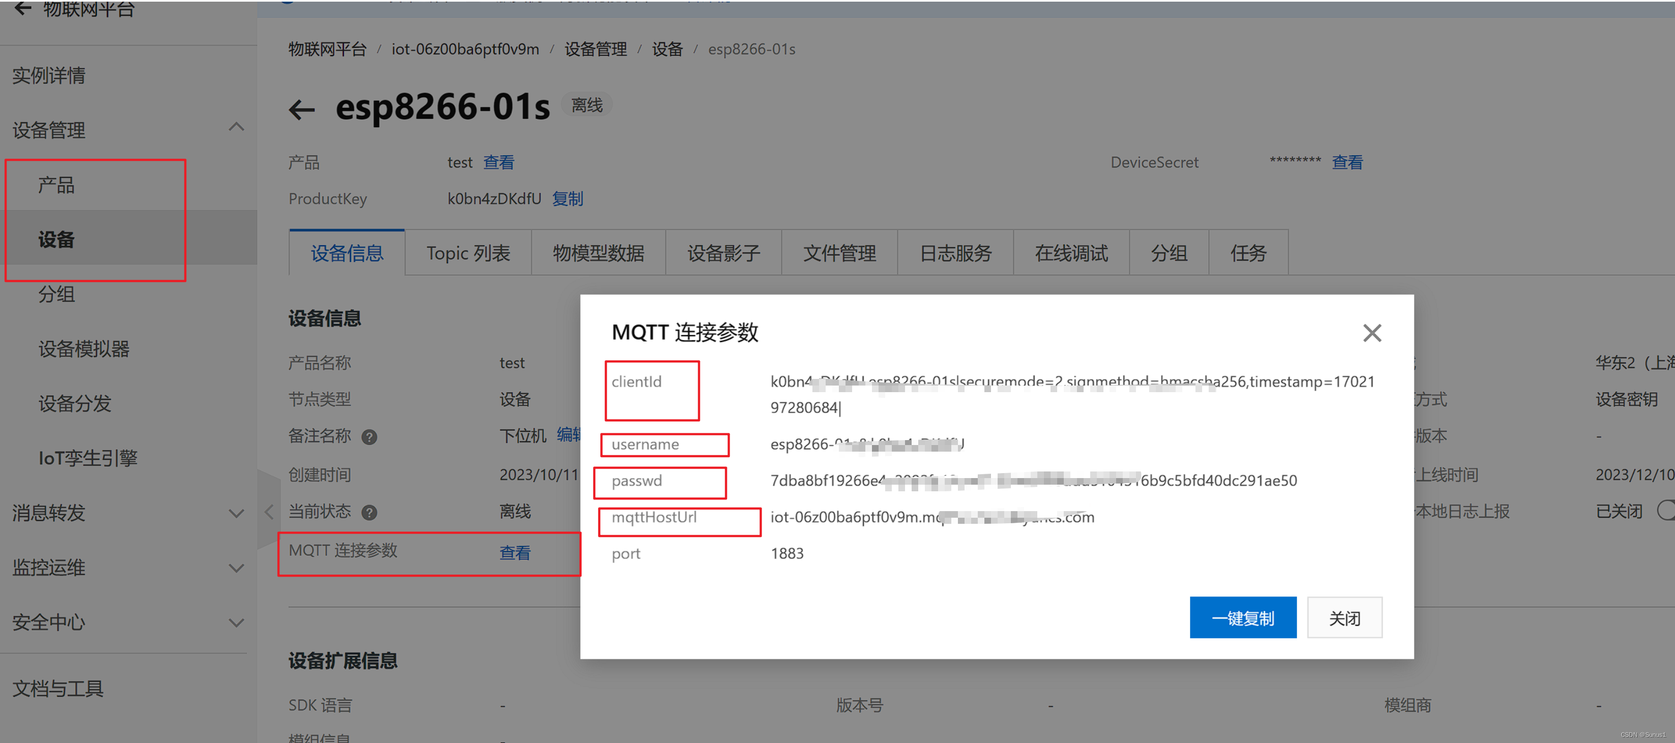Click help icon next to 备注名称
This screenshot has width=1675, height=743.
369,437
